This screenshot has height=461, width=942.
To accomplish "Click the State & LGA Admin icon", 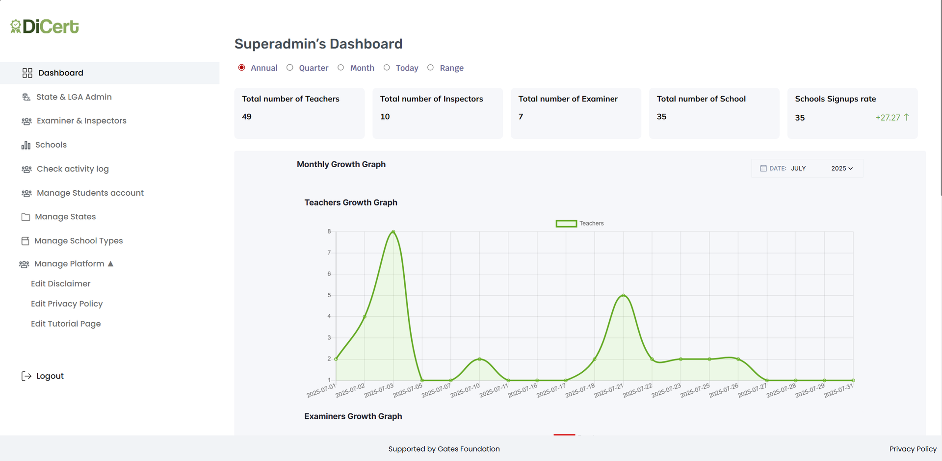I will (26, 97).
